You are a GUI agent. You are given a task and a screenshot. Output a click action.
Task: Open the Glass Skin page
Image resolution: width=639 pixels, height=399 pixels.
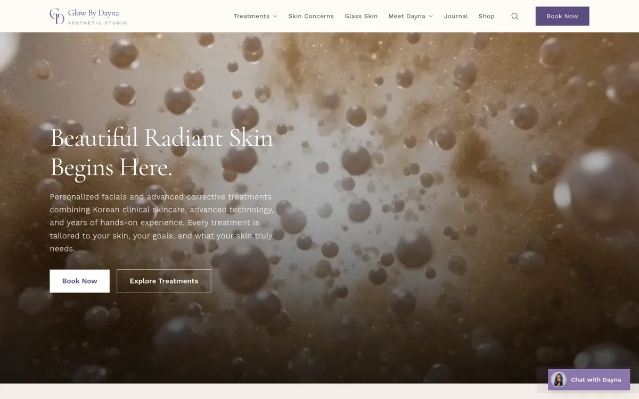361,16
